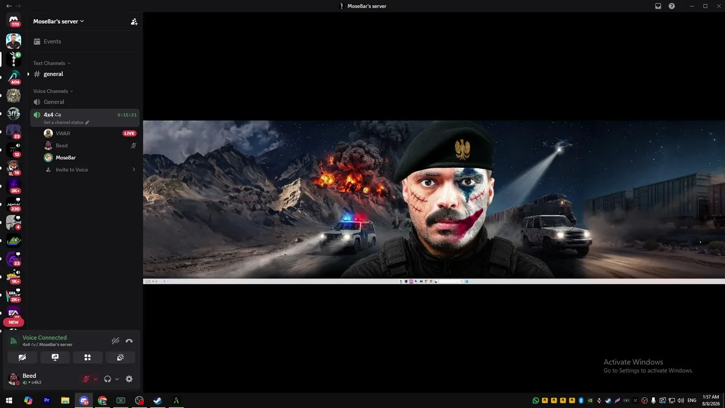Open the system volume control
This screenshot has height=408, width=725.
(681, 401)
